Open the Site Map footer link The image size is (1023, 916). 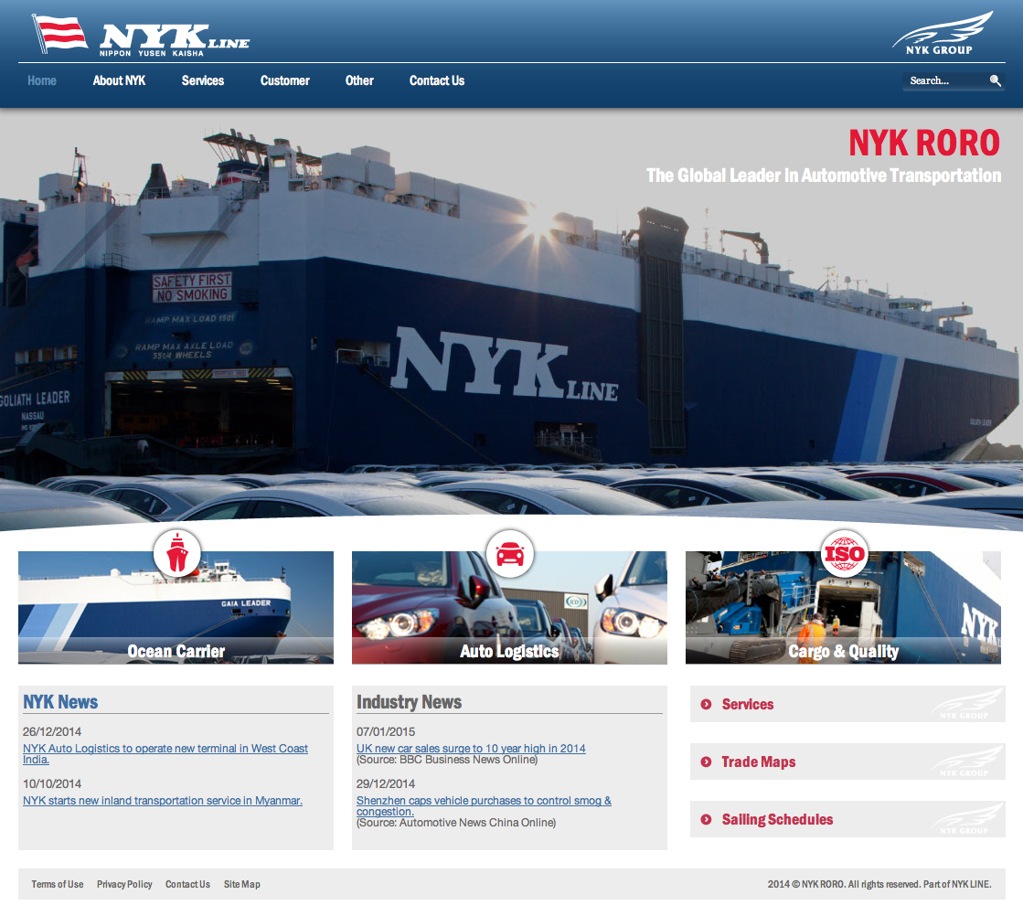coord(242,884)
